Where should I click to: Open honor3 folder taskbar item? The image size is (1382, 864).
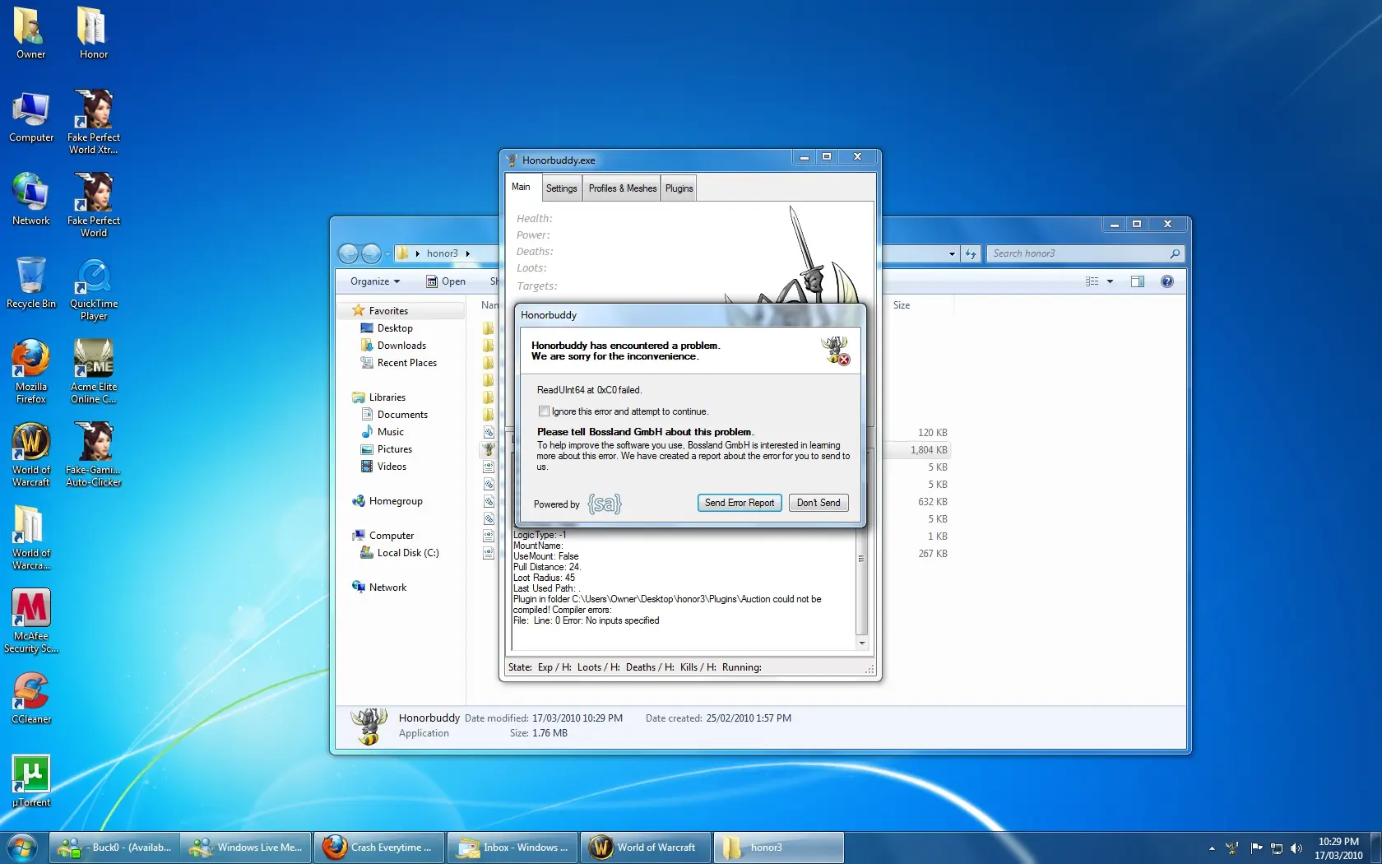[x=778, y=848]
